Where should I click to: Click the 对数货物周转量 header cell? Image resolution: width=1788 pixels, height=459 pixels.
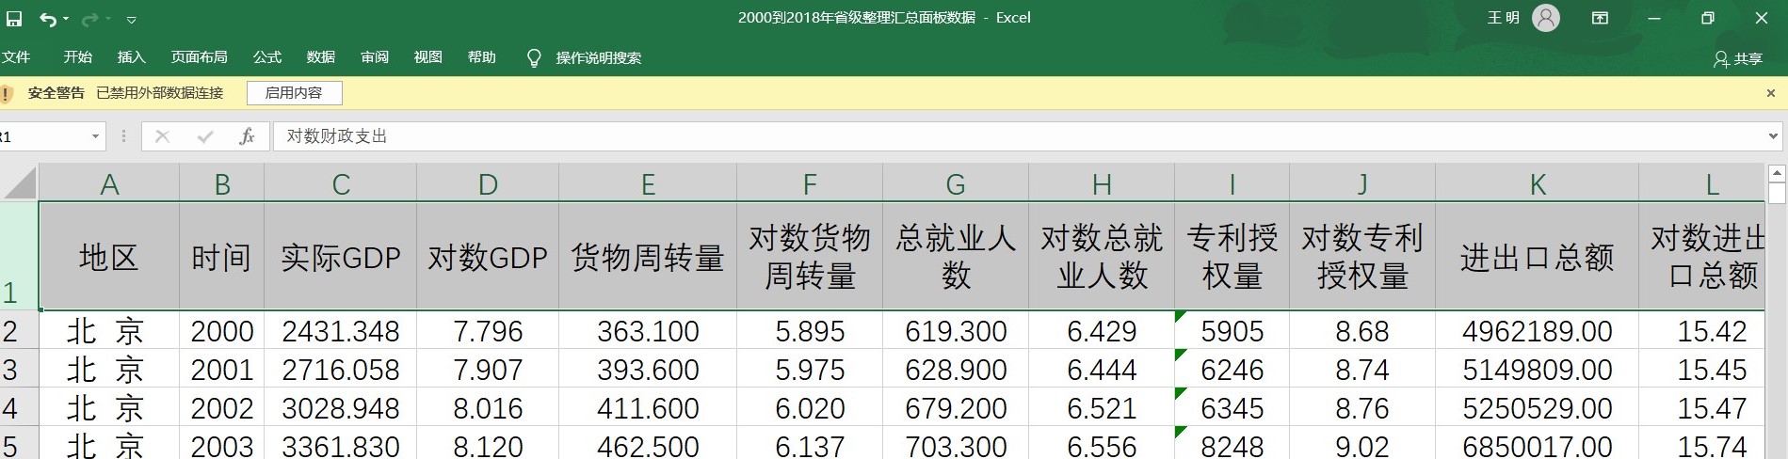point(810,257)
